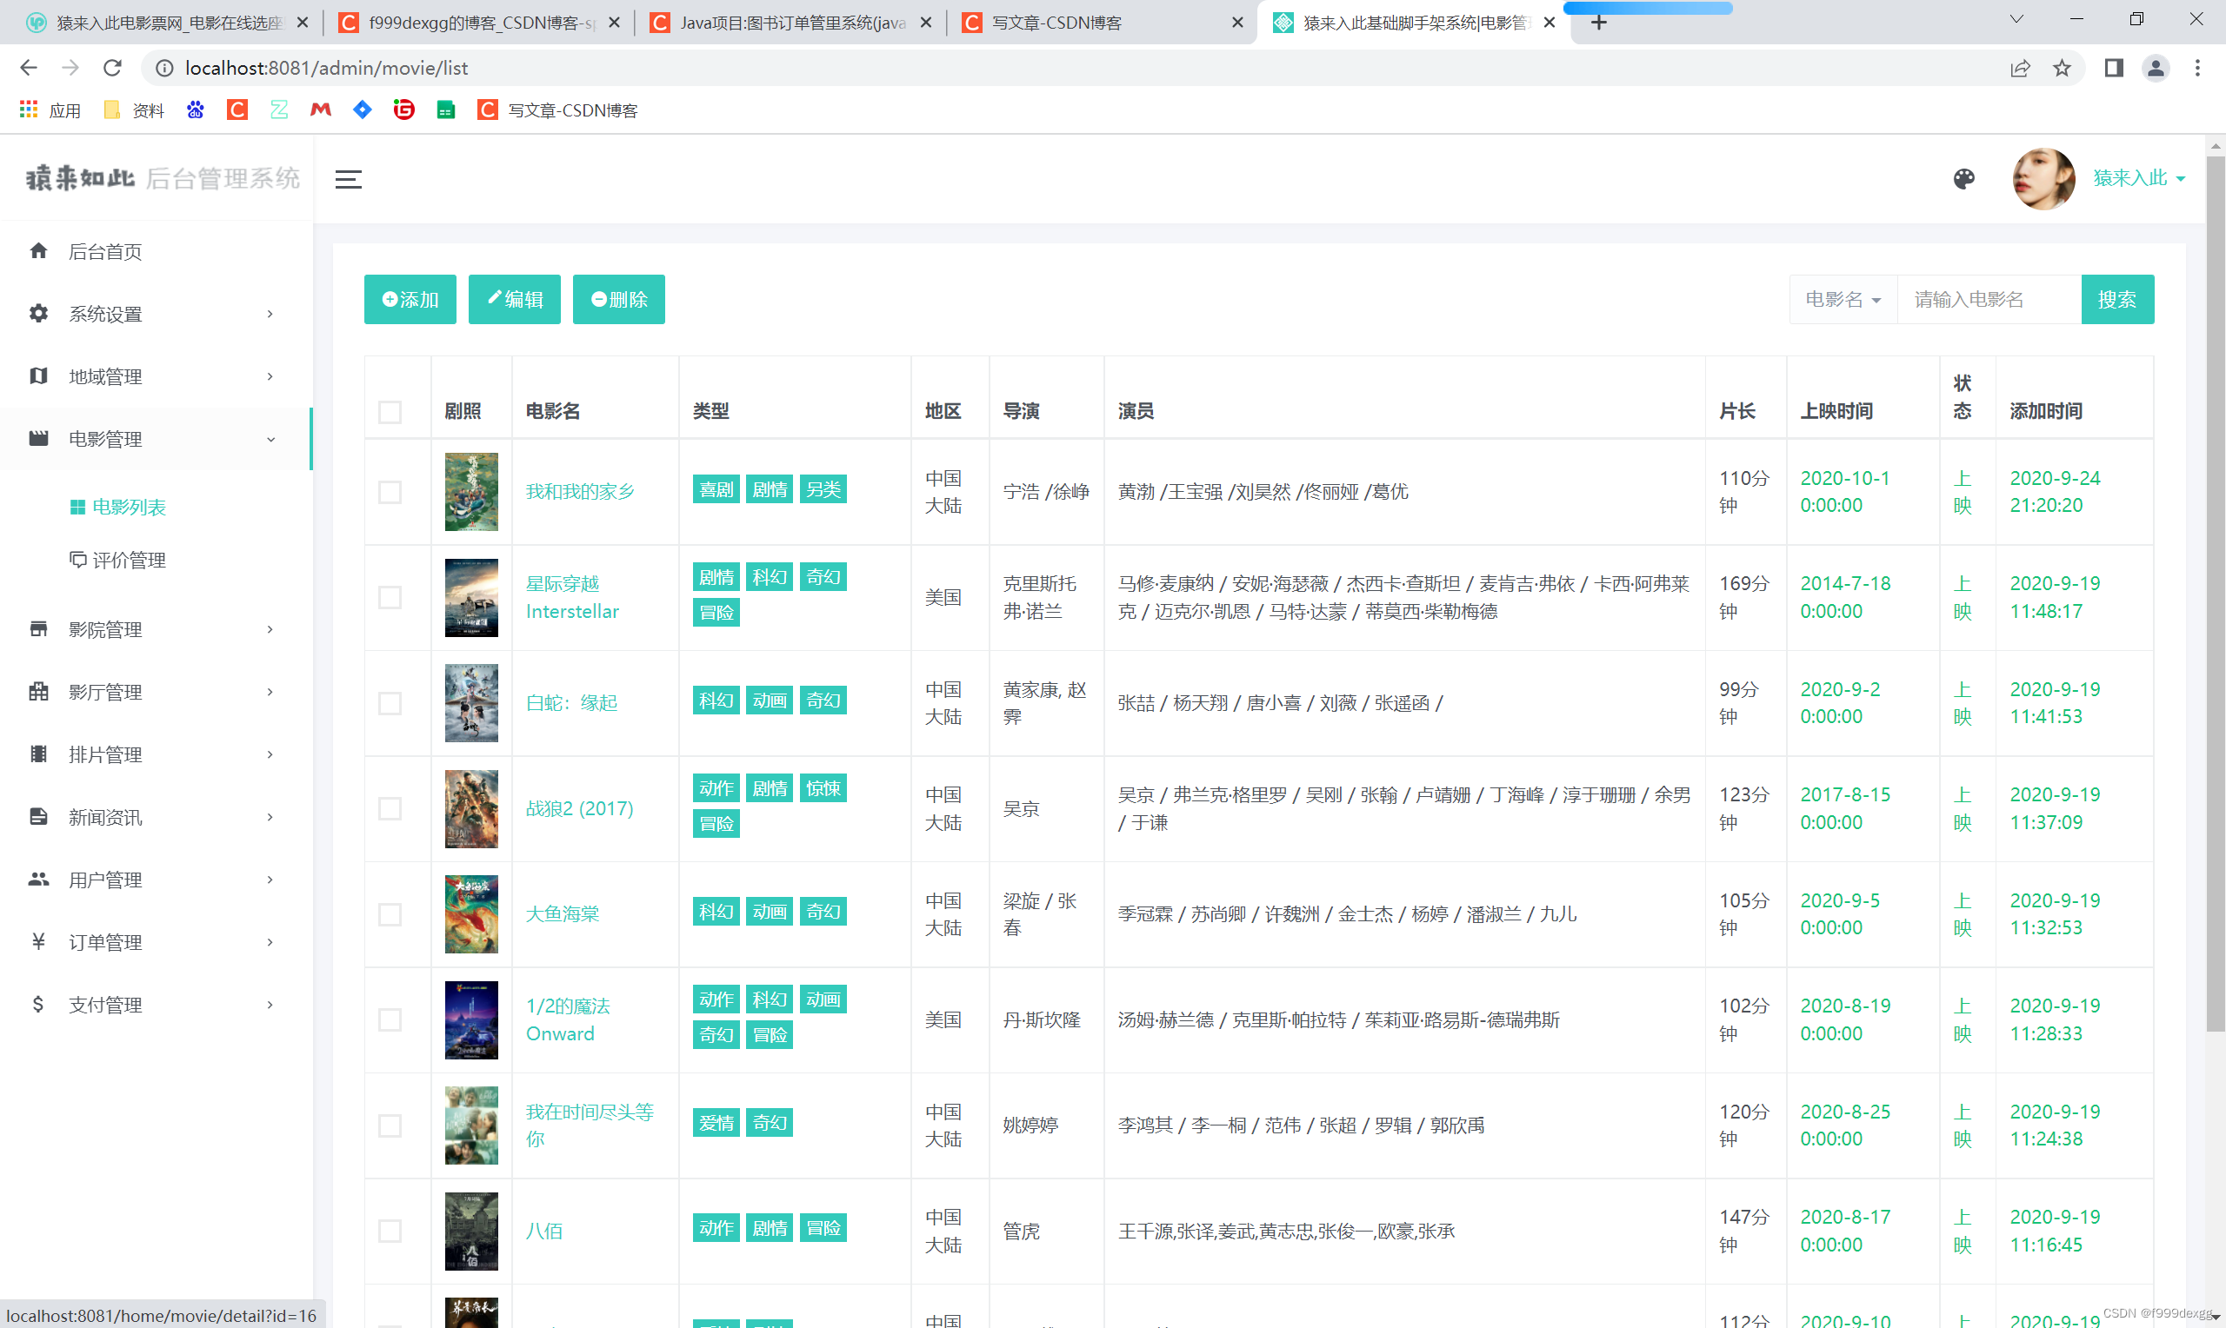Open the 电影列表 submenu item
Image resolution: width=2226 pixels, height=1328 pixels.
[118, 507]
